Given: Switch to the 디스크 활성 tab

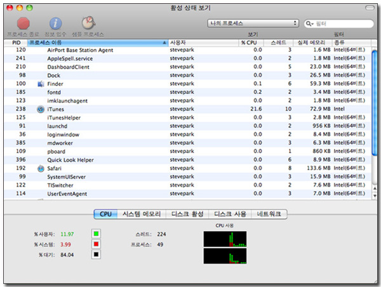Looking at the screenshot, I should (187, 214).
